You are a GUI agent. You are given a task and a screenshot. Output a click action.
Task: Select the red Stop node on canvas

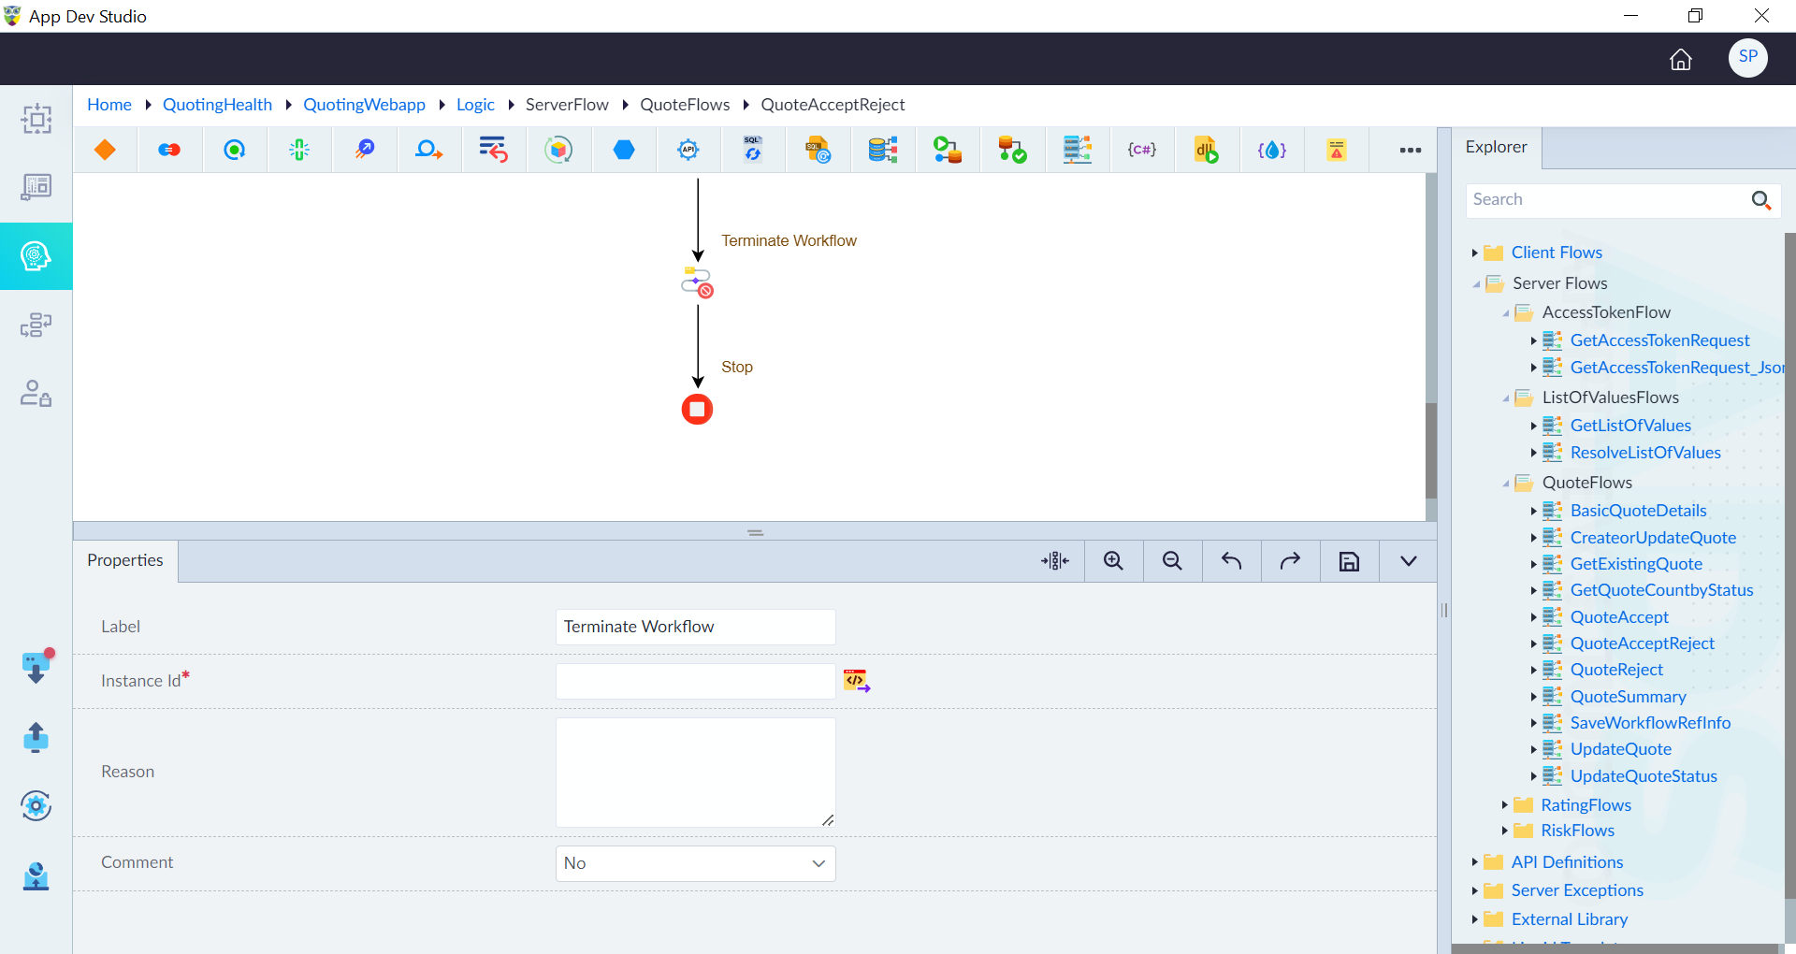click(697, 409)
